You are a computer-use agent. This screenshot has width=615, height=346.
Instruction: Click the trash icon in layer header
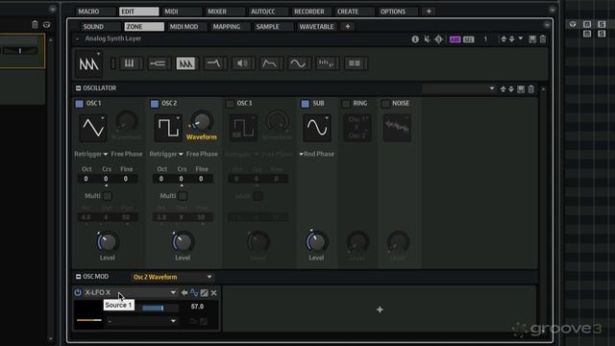[x=543, y=39]
